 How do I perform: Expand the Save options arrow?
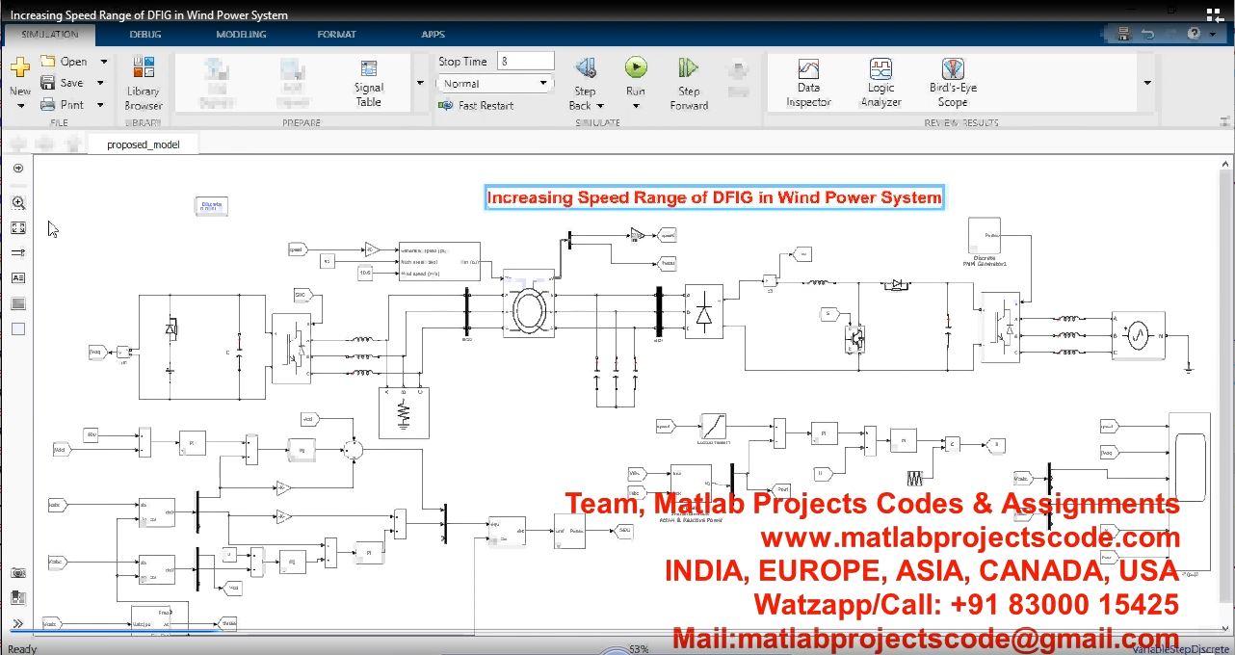click(x=103, y=84)
